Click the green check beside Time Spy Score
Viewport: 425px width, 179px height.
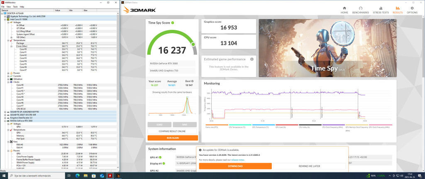point(173,23)
